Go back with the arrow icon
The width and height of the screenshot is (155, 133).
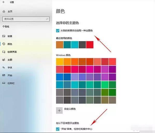4,2
